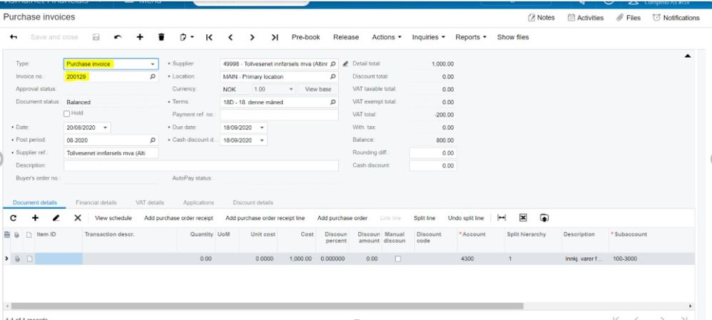
Task: Click the upload grid icon
Action: (544, 218)
